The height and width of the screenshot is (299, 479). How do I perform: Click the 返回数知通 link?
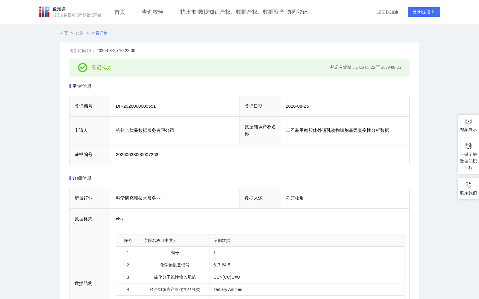tap(387, 12)
